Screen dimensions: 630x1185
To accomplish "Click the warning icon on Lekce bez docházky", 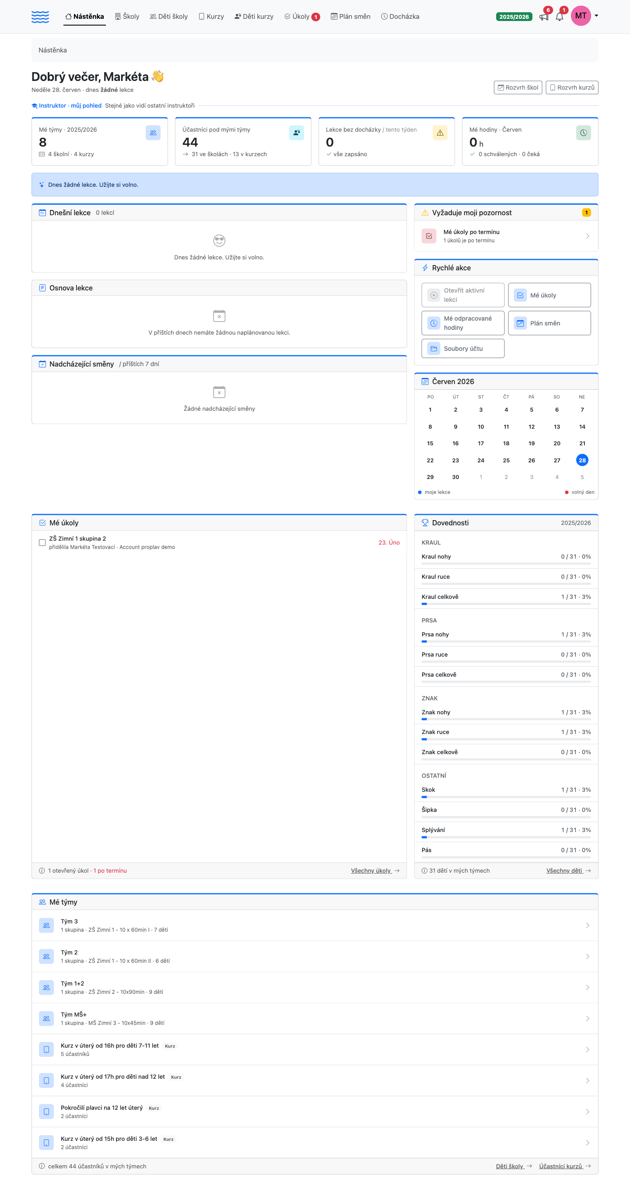I will (x=440, y=133).
